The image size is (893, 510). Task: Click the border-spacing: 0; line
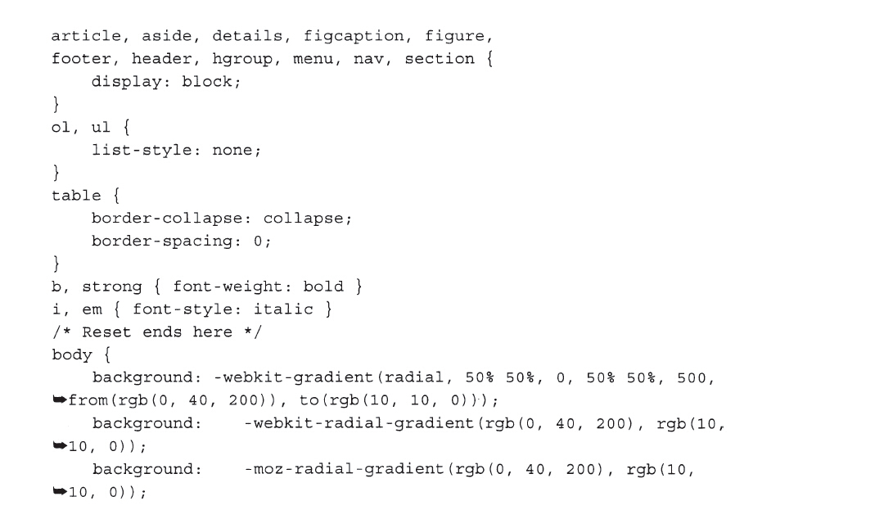pos(182,241)
